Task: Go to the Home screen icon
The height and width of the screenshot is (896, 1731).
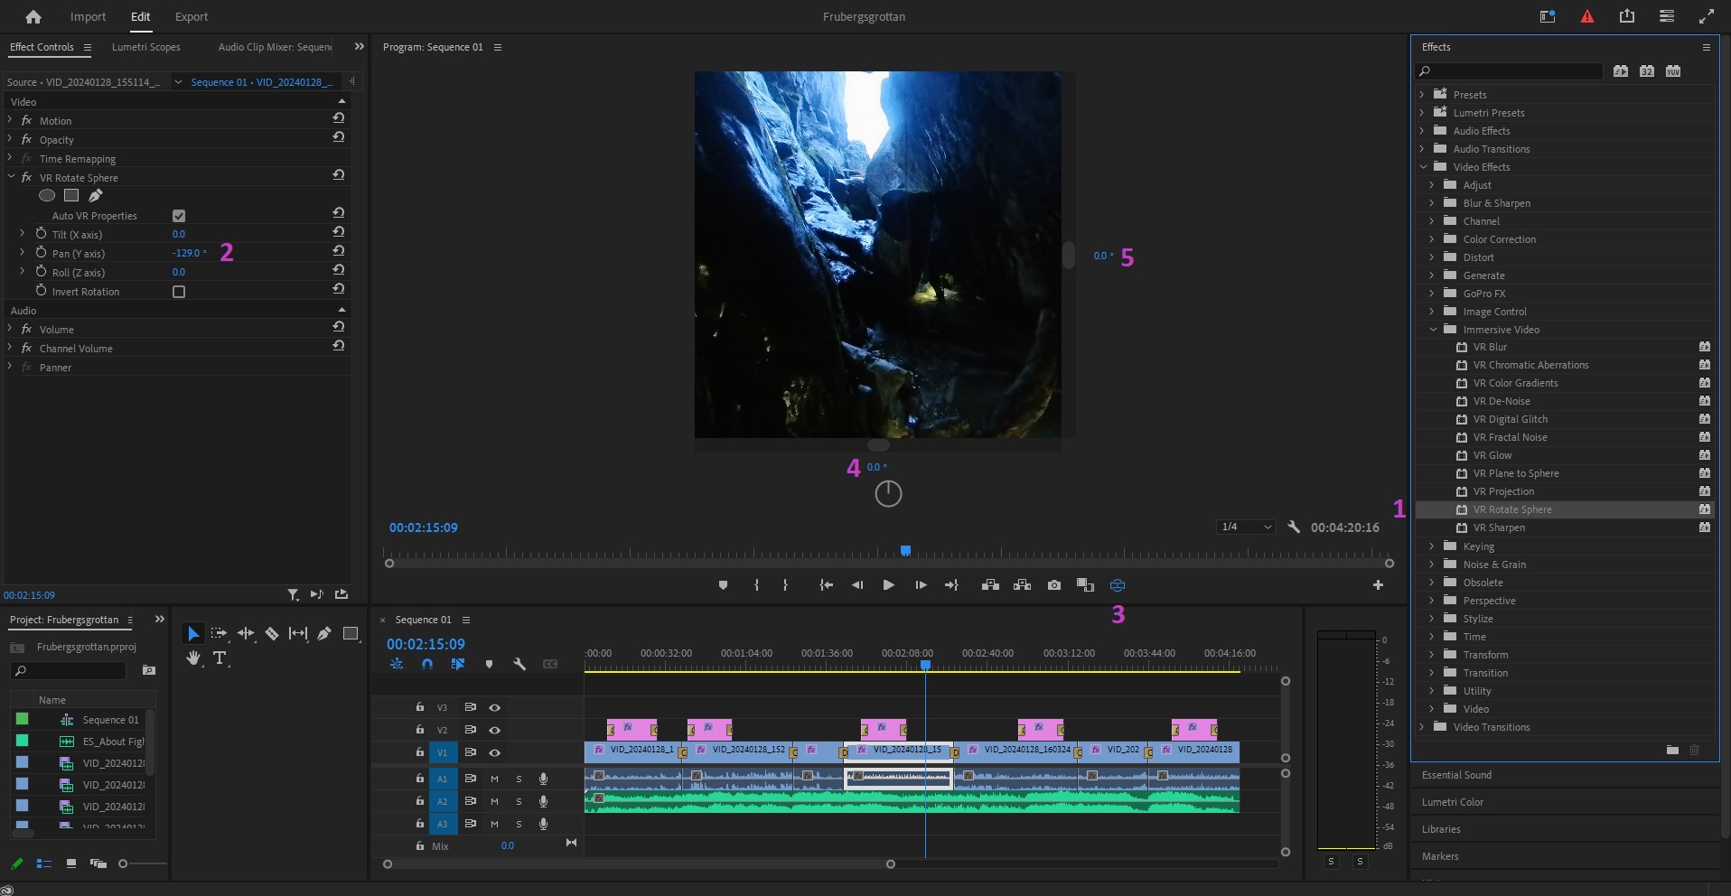Action: [33, 16]
